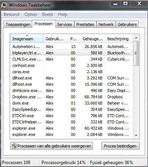This screenshot has width=148, height=167.
Task: Click the UAC shield icon on the button
Action: [14, 146]
